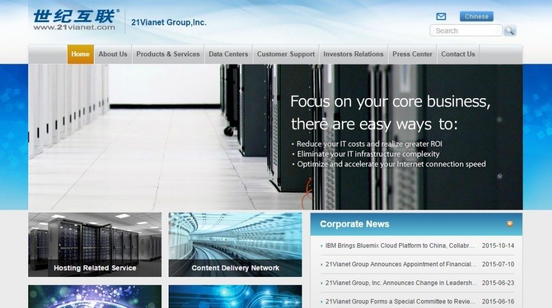Open the Content Delivery Network thumbnail
Image resolution: width=552 pixels, height=308 pixels.
235,245
